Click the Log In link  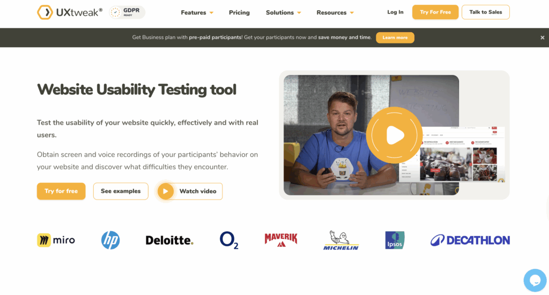click(x=395, y=12)
